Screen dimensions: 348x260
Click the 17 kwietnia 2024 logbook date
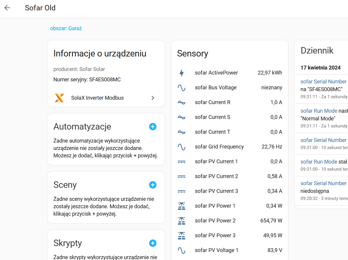coord(320,68)
